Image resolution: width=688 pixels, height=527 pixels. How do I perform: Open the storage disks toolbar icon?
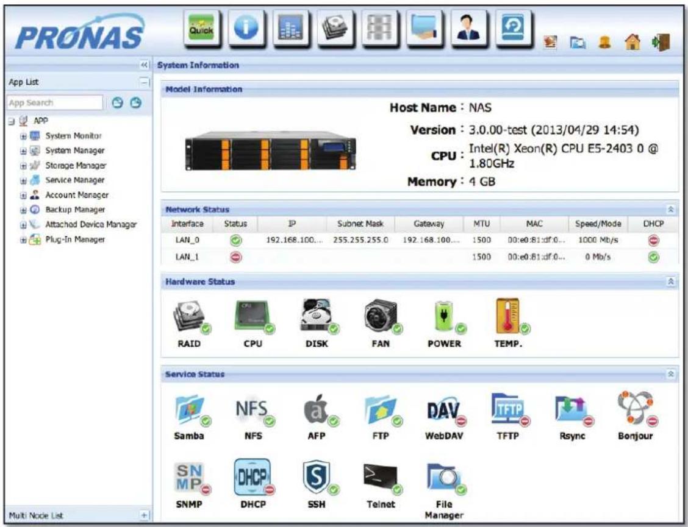[x=335, y=28]
